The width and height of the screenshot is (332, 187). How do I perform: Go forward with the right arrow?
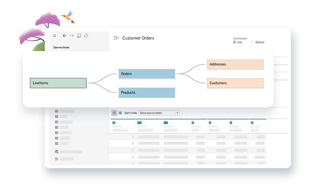[x=72, y=36]
